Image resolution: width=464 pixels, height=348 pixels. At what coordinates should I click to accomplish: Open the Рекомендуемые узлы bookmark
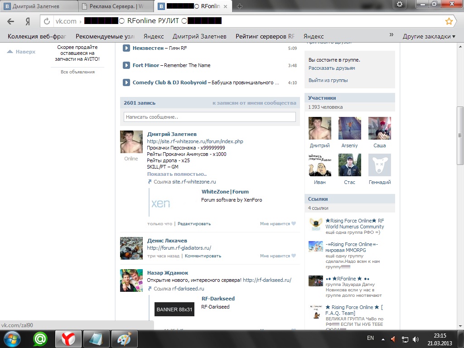(x=105, y=36)
